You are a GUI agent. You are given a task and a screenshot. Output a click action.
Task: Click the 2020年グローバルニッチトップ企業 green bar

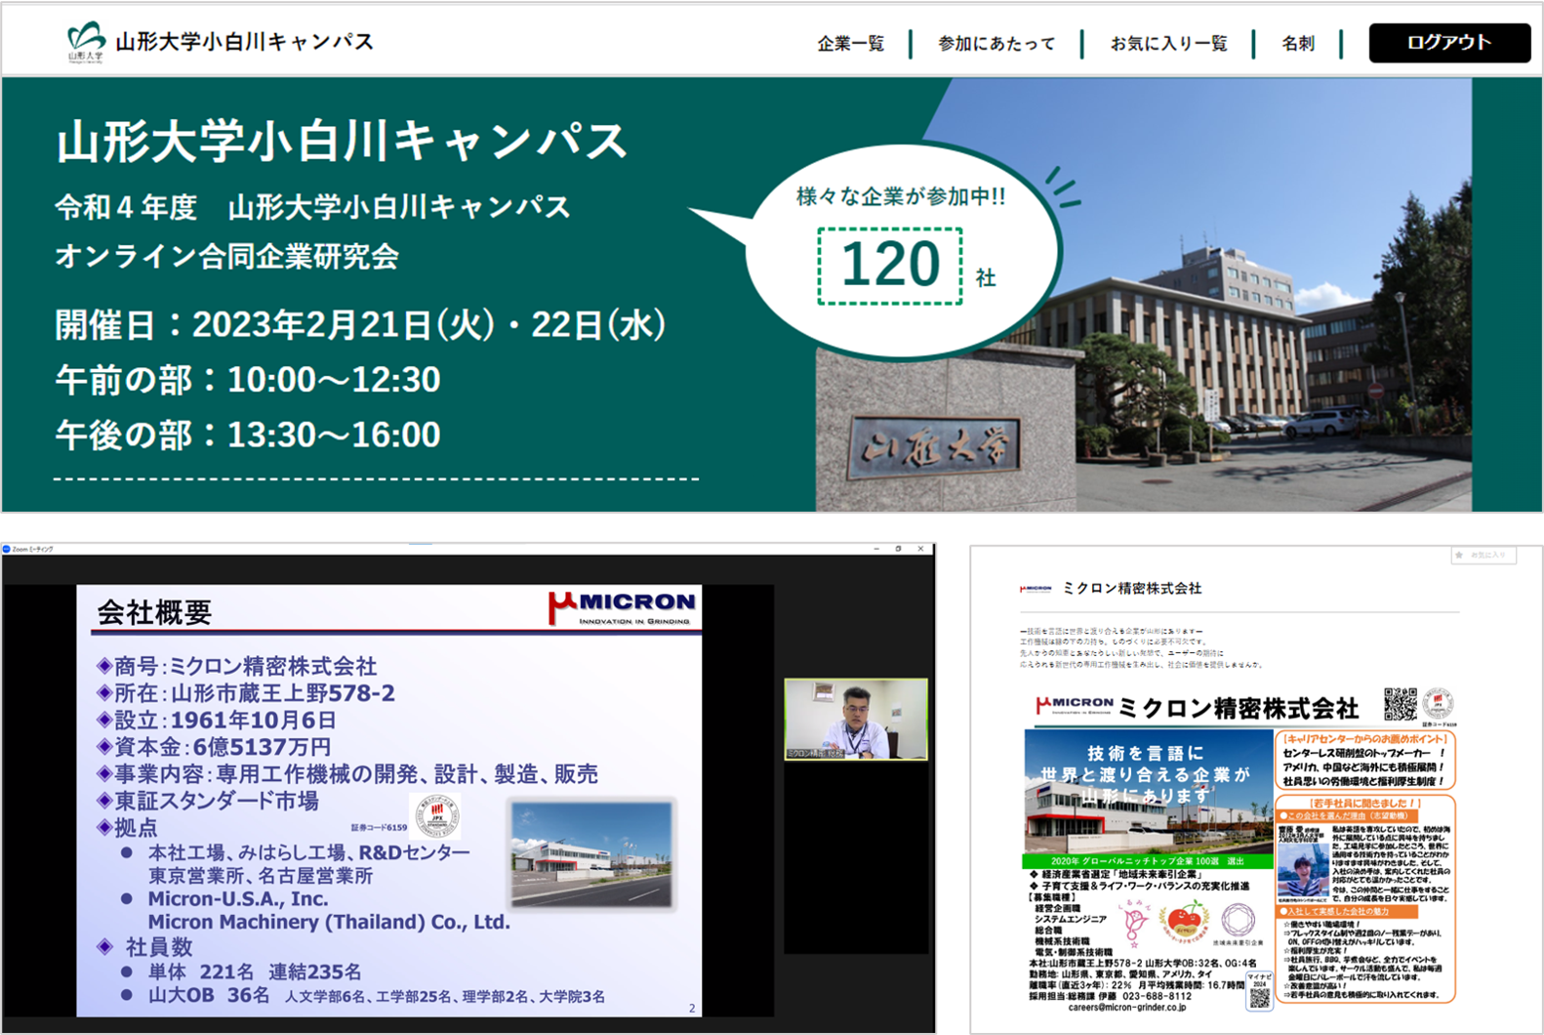1149,862
